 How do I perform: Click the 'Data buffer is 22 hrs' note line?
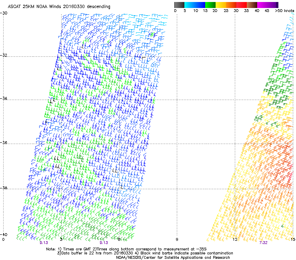[145, 253]
